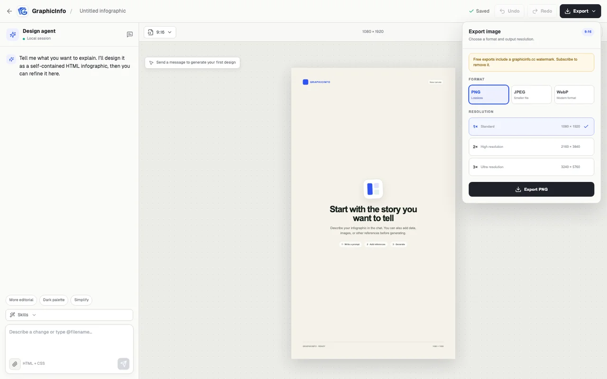Click the Saved status indicator
Screen dimensions: 607x379
479,11
